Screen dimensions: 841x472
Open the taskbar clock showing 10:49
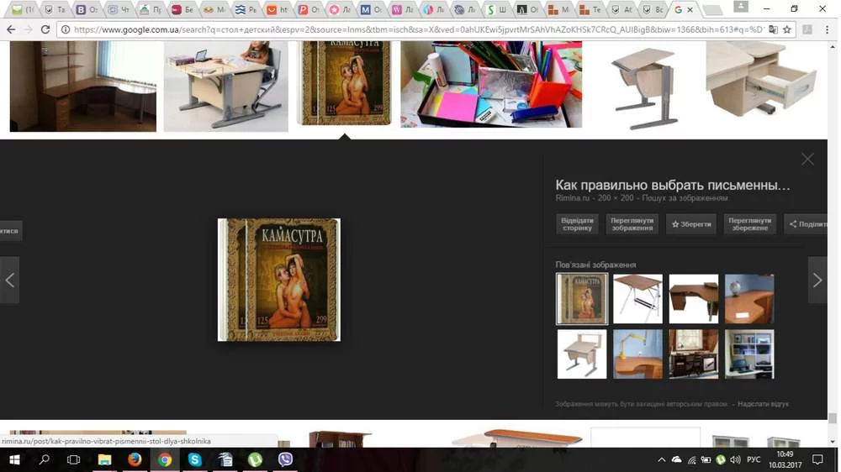(x=785, y=459)
